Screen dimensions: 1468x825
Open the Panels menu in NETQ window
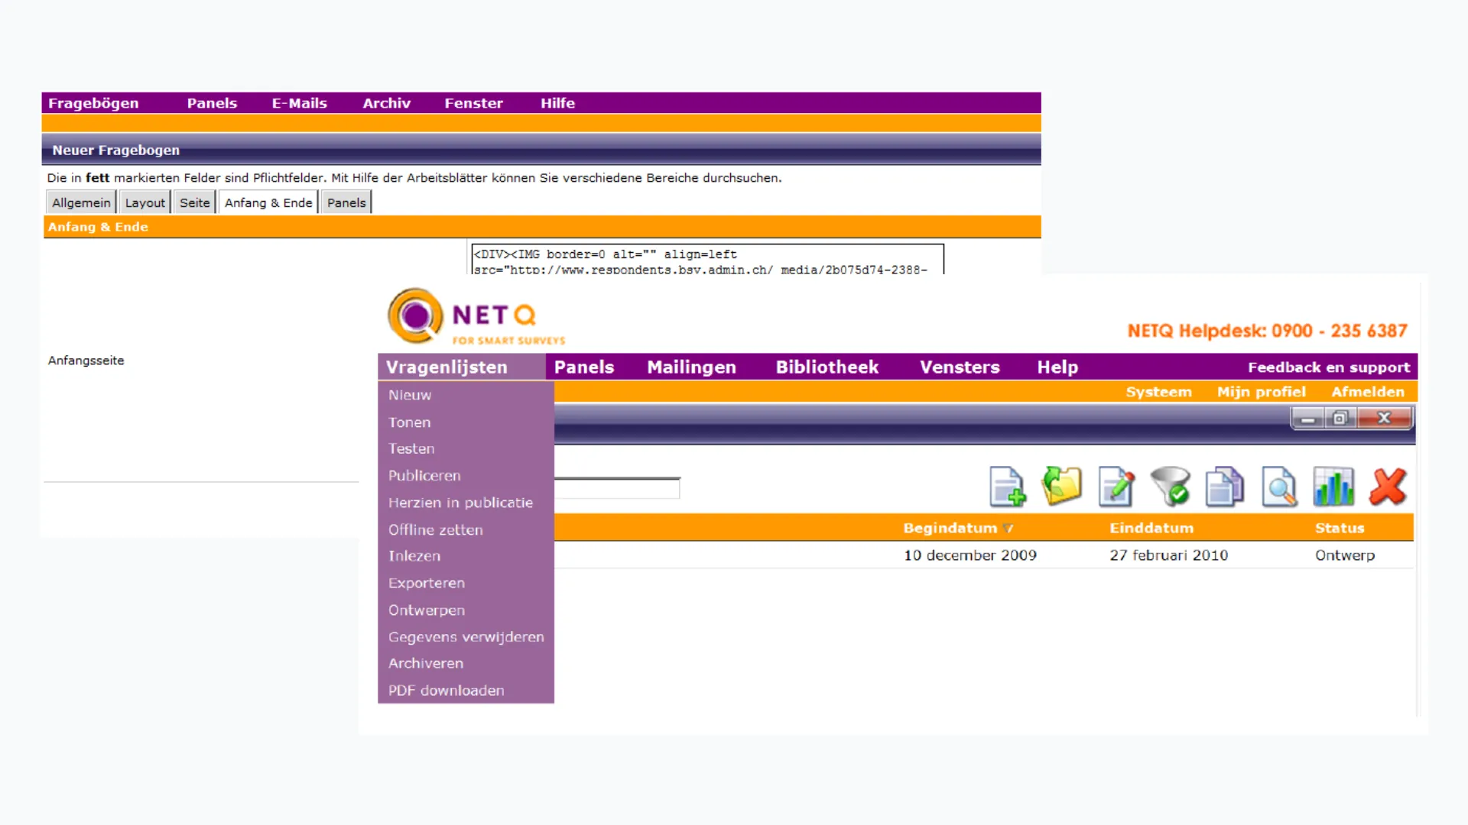tap(584, 367)
